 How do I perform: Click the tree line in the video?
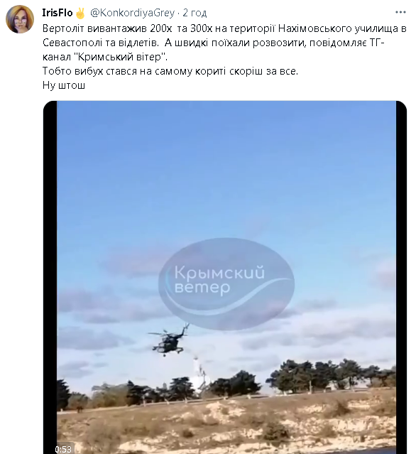click(x=226, y=384)
